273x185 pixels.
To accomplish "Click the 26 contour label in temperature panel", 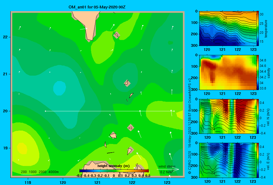I will (x=225, y=18).
